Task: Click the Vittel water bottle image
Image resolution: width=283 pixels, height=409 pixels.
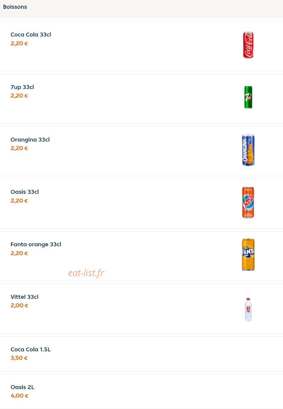Action: point(248,309)
